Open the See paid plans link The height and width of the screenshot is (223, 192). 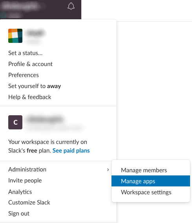click(71, 151)
